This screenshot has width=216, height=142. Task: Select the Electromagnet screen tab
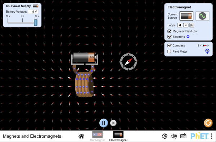[x=118, y=136]
